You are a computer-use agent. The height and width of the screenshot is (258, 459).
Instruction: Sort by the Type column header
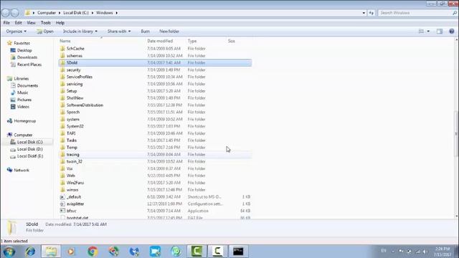tap(207, 41)
